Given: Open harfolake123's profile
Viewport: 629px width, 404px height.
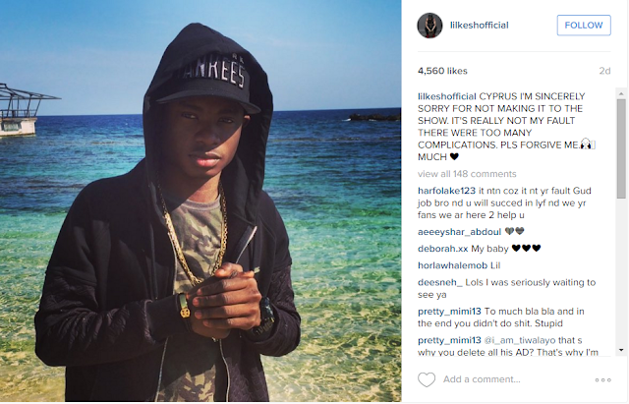Looking at the screenshot, I should click(x=446, y=191).
